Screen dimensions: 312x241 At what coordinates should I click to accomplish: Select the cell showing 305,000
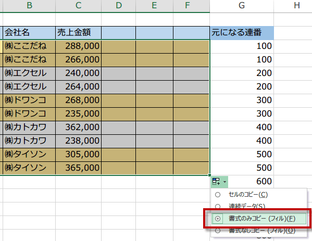79,155
